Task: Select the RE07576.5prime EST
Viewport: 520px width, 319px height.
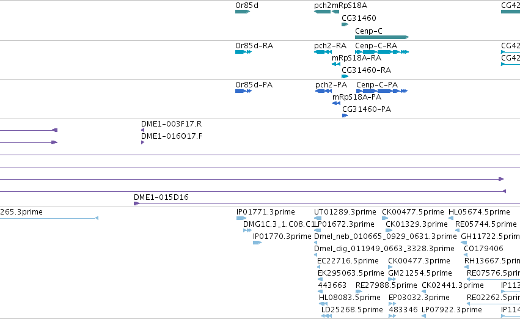Action: coord(494,279)
